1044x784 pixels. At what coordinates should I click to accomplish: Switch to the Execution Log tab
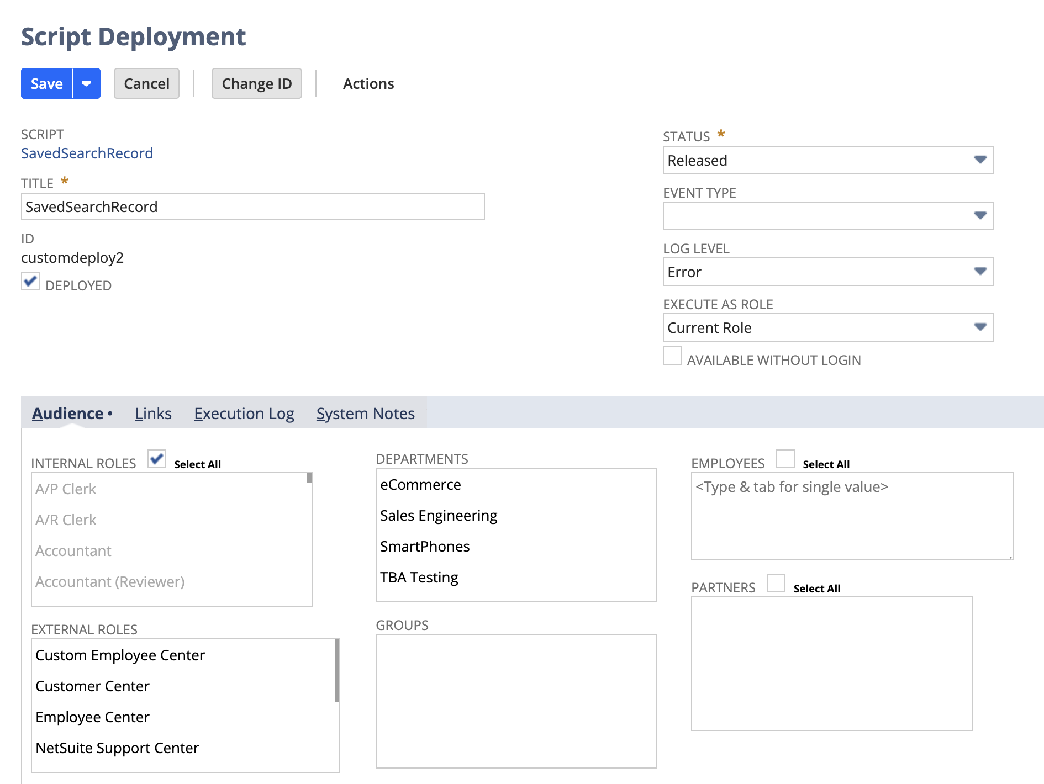pyautogui.click(x=244, y=413)
